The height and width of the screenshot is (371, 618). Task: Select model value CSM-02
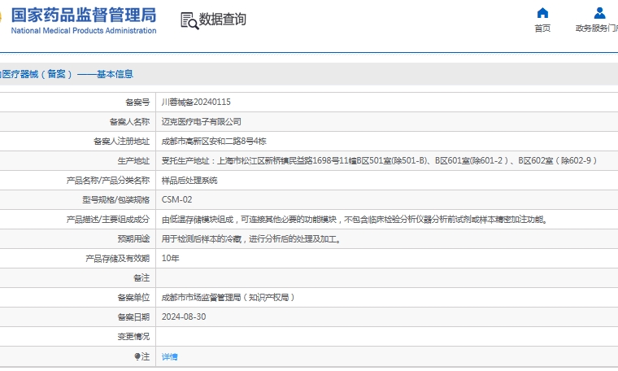(x=176, y=199)
